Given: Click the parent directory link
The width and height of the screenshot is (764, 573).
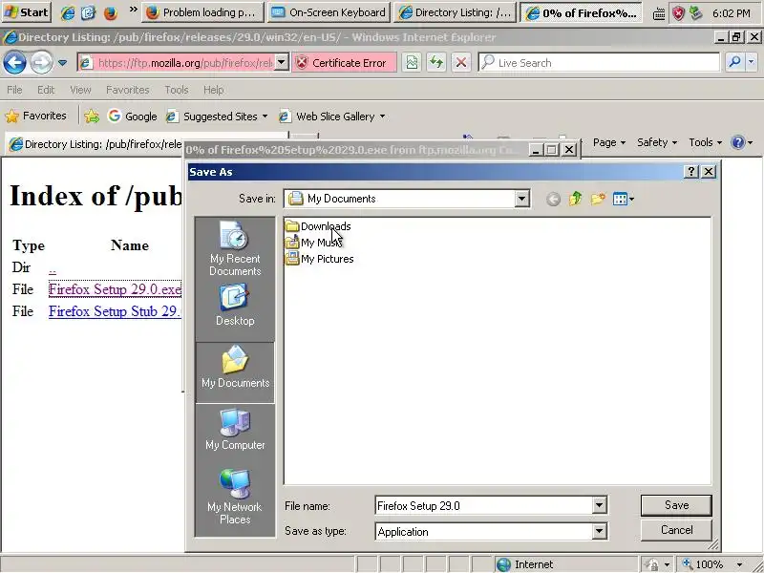Looking at the screenshot, I should coord(53,267).
